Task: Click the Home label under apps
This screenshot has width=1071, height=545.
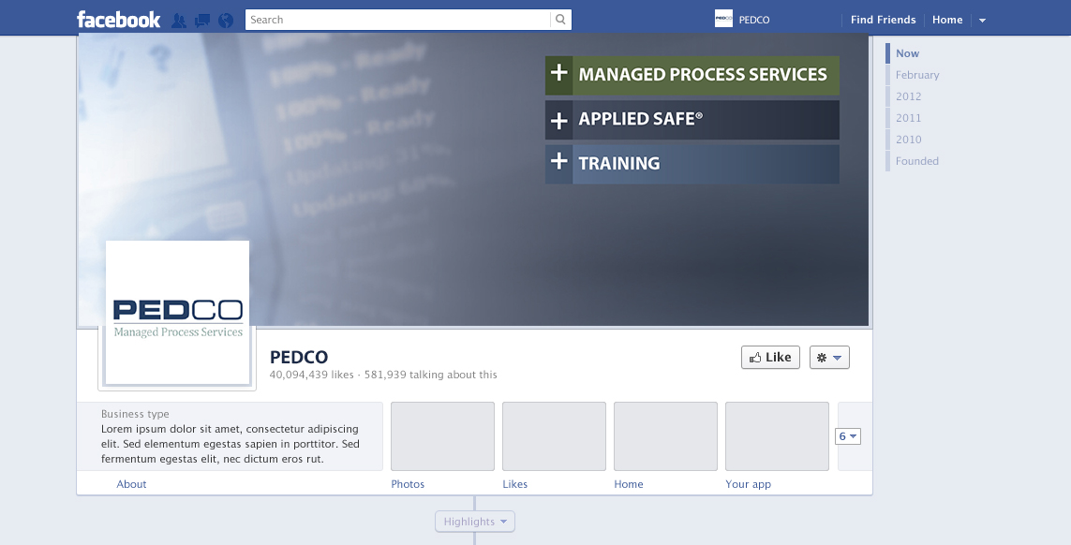Action: click(629, 484)
